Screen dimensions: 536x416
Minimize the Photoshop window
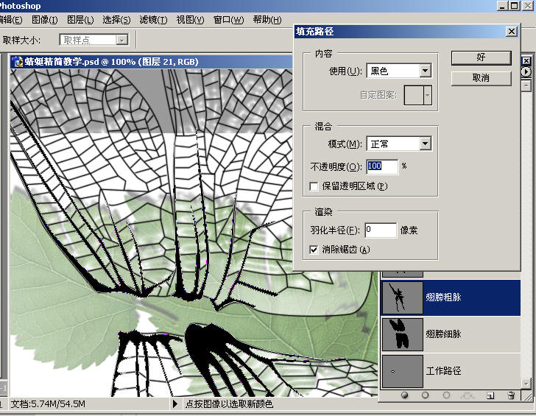[502, 5]
